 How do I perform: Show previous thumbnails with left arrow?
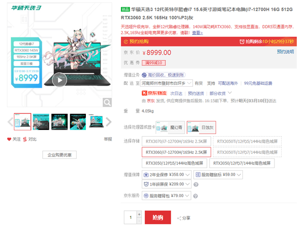pos(10,122)
